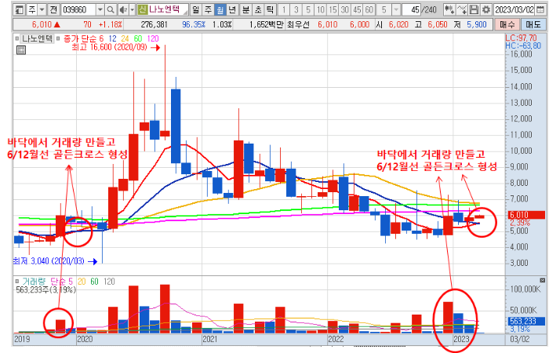
Task: Click the 매도 sell button
Action: click(x=533, y=25)
